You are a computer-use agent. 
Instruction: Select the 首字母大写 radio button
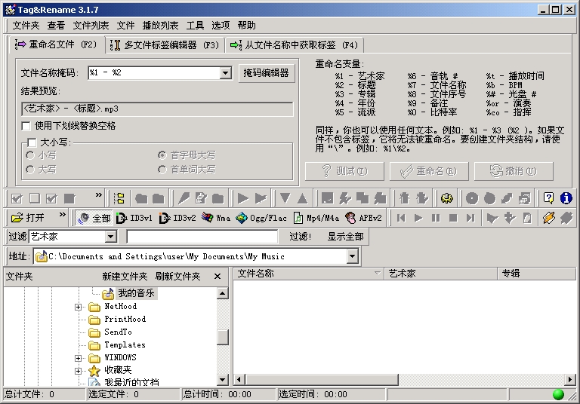[x=162, y=155]
